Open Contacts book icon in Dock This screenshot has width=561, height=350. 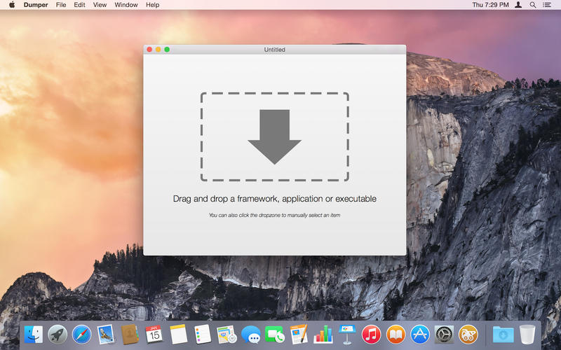(x=130, y=335)
